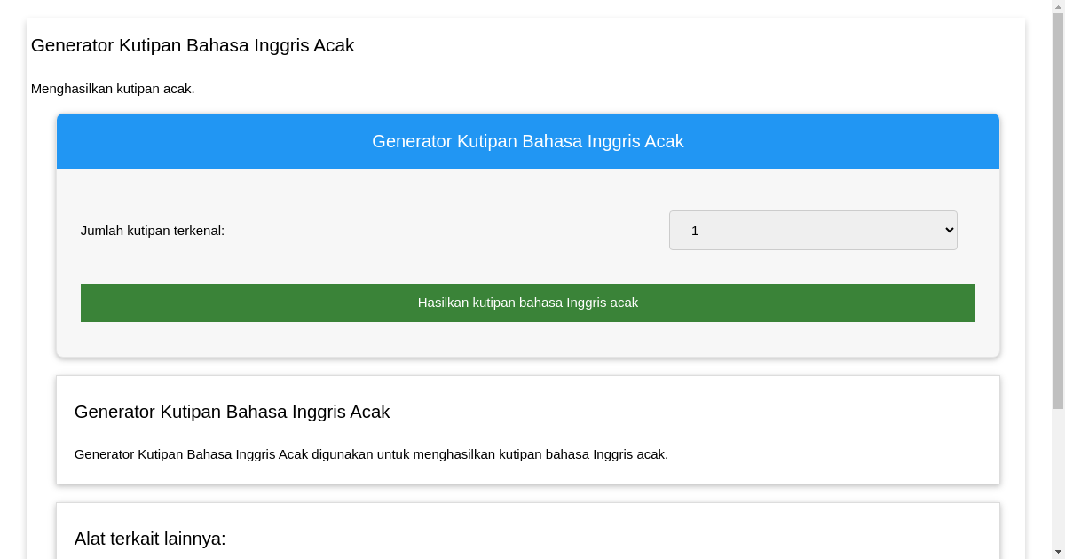1065x559 pixels.
Task: Click the white description card area
Action: coord(528,429)
